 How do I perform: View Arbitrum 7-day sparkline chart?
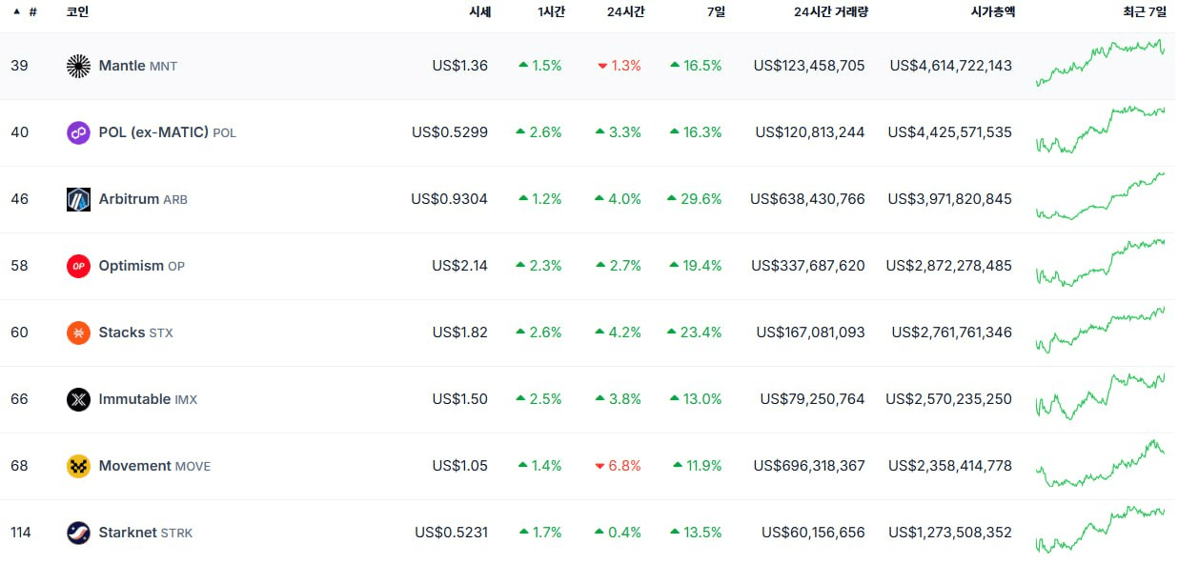(1101, 196)
